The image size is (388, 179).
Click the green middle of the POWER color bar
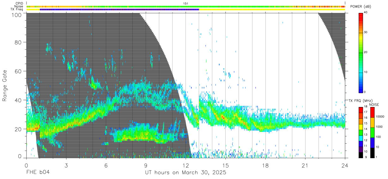[x=361, y=52]
